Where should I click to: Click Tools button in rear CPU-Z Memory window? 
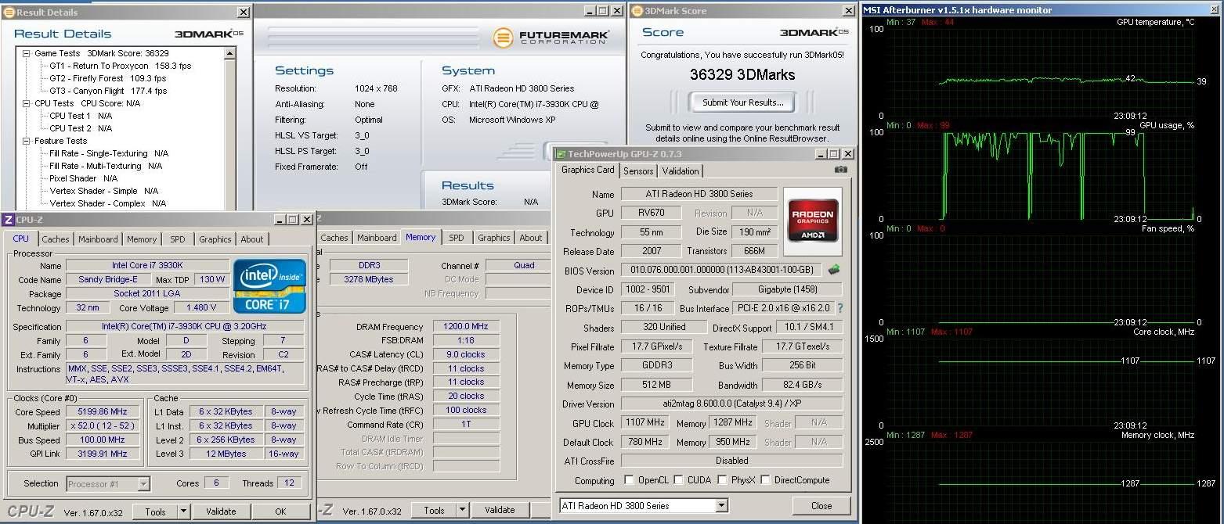[x=434, y=510]
